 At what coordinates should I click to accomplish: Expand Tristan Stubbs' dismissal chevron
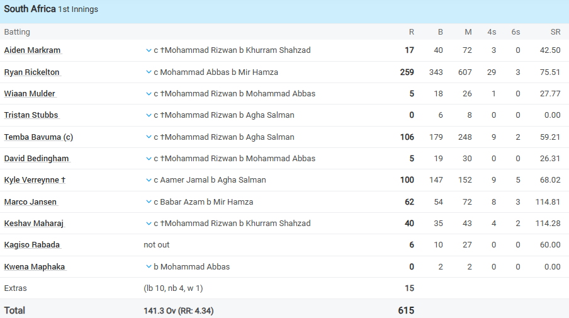(149, 115)
